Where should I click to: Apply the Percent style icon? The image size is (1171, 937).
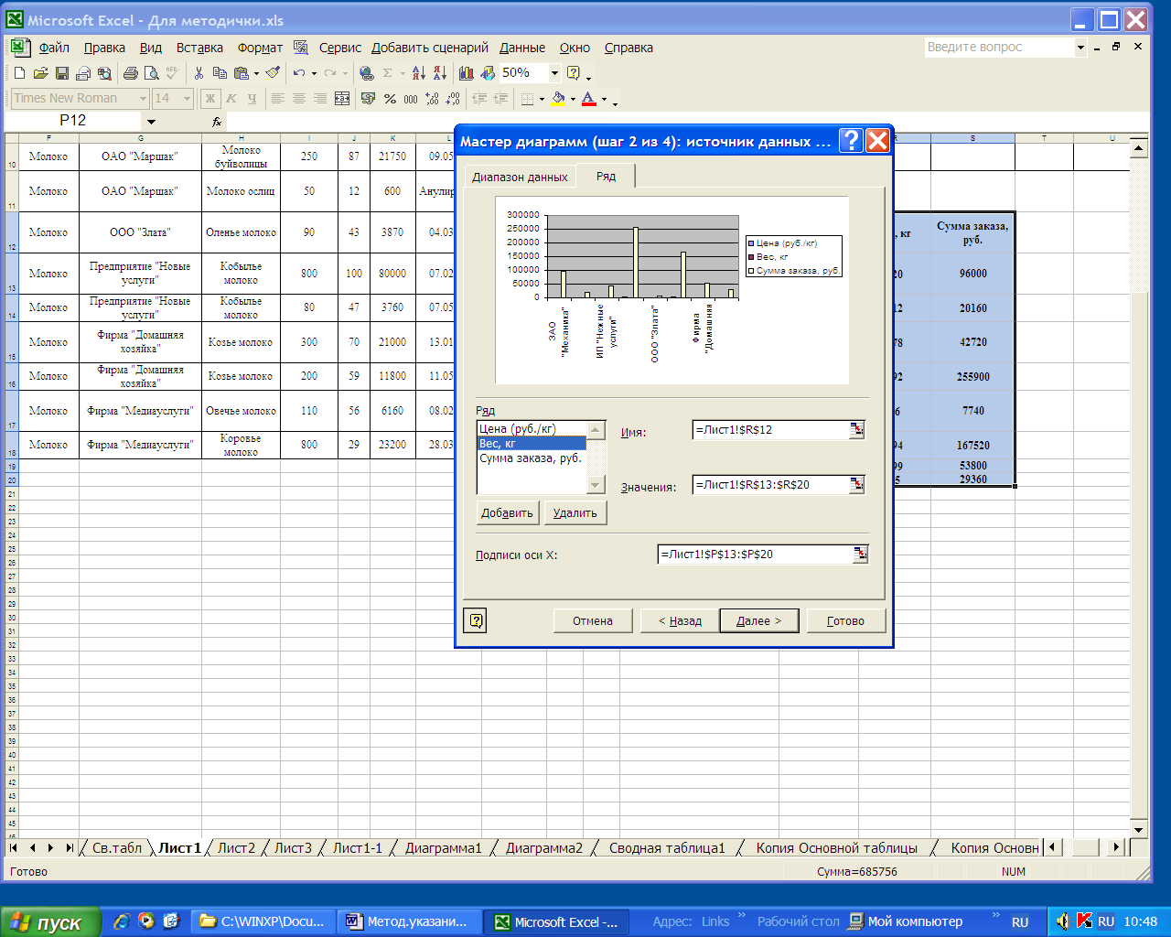pos(390,98)
